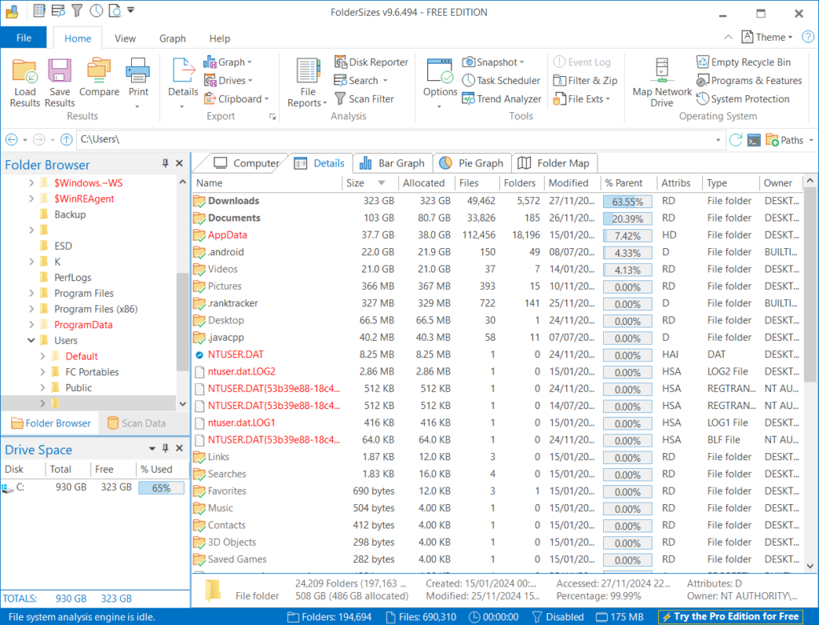Open the Scan Filter tool
819x625 pixels.
pos(364,98)
